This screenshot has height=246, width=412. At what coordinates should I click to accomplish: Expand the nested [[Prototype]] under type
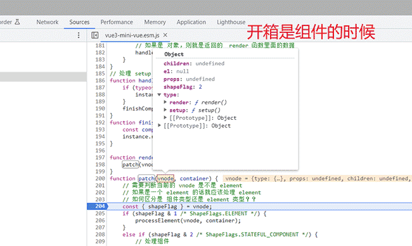click(165, 117)
